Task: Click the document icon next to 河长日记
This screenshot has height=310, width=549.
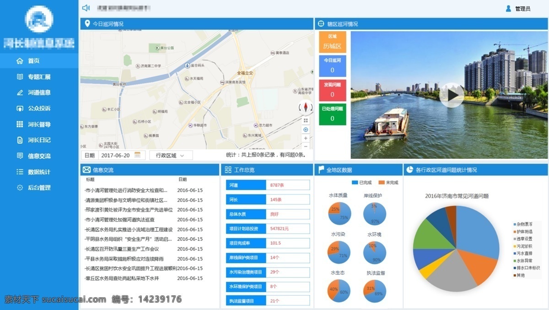Action: pyautogui.click(x=20, y=140)
